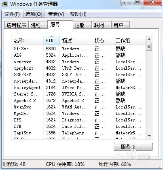Image resolution: width=163 pixels, height=170 pixels.
Task: Select the DPS service row
Action: pos(78,120)
